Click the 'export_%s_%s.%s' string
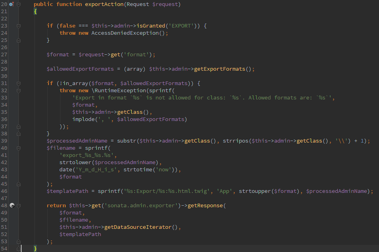379x252 pixels. (87, 155)
